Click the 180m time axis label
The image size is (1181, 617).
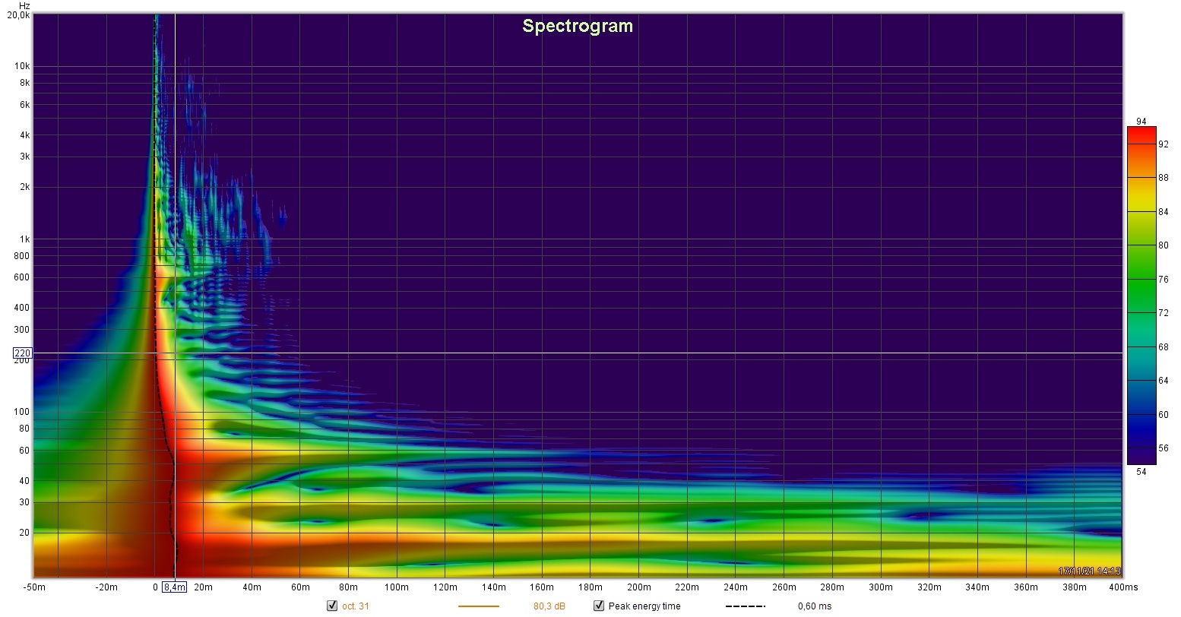point(590,587)
